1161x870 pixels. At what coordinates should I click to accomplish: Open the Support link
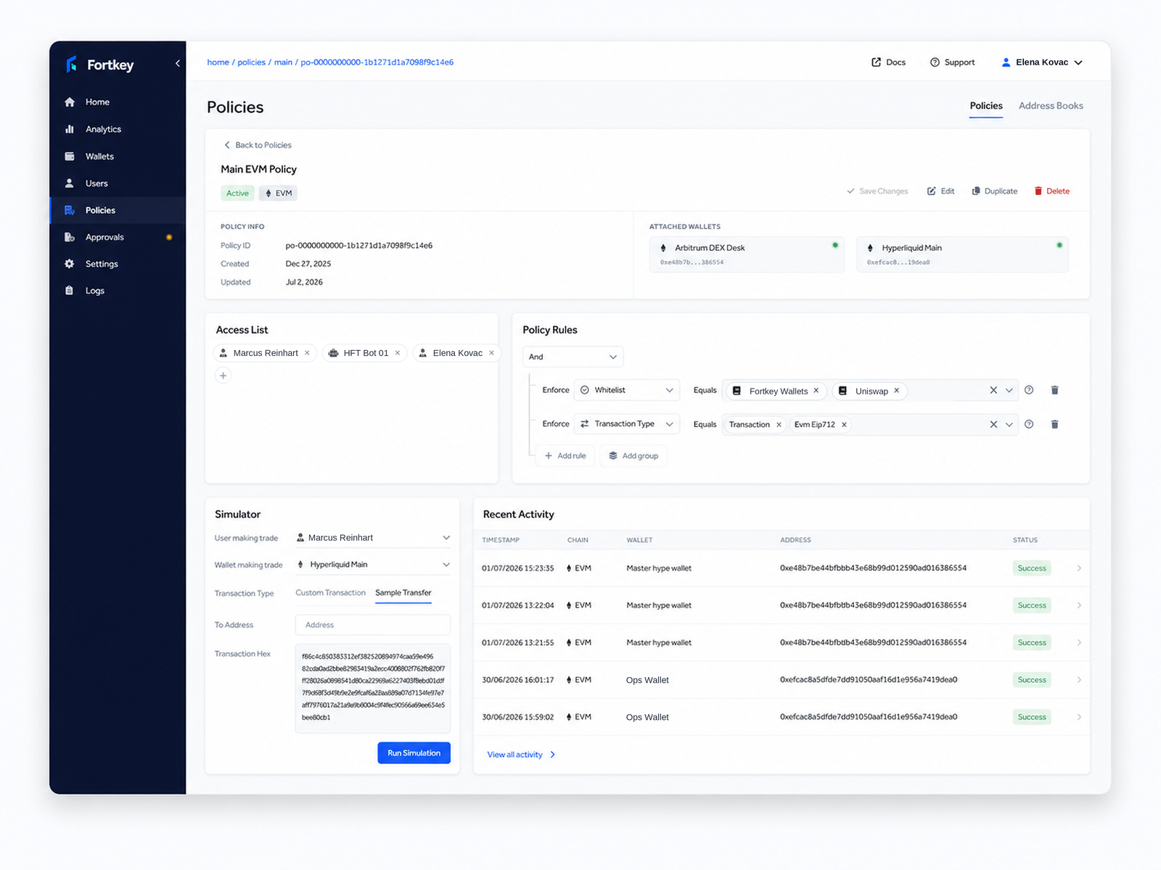point(952,62)
